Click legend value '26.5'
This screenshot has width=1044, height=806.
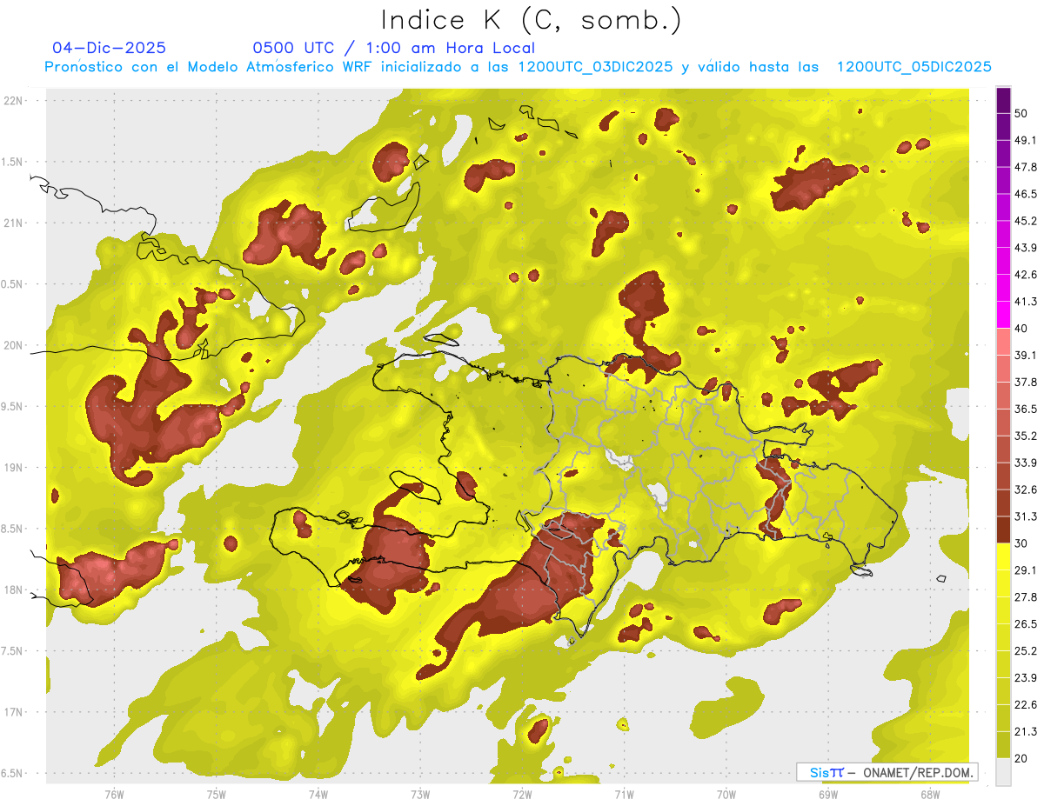click(1025, 624)
